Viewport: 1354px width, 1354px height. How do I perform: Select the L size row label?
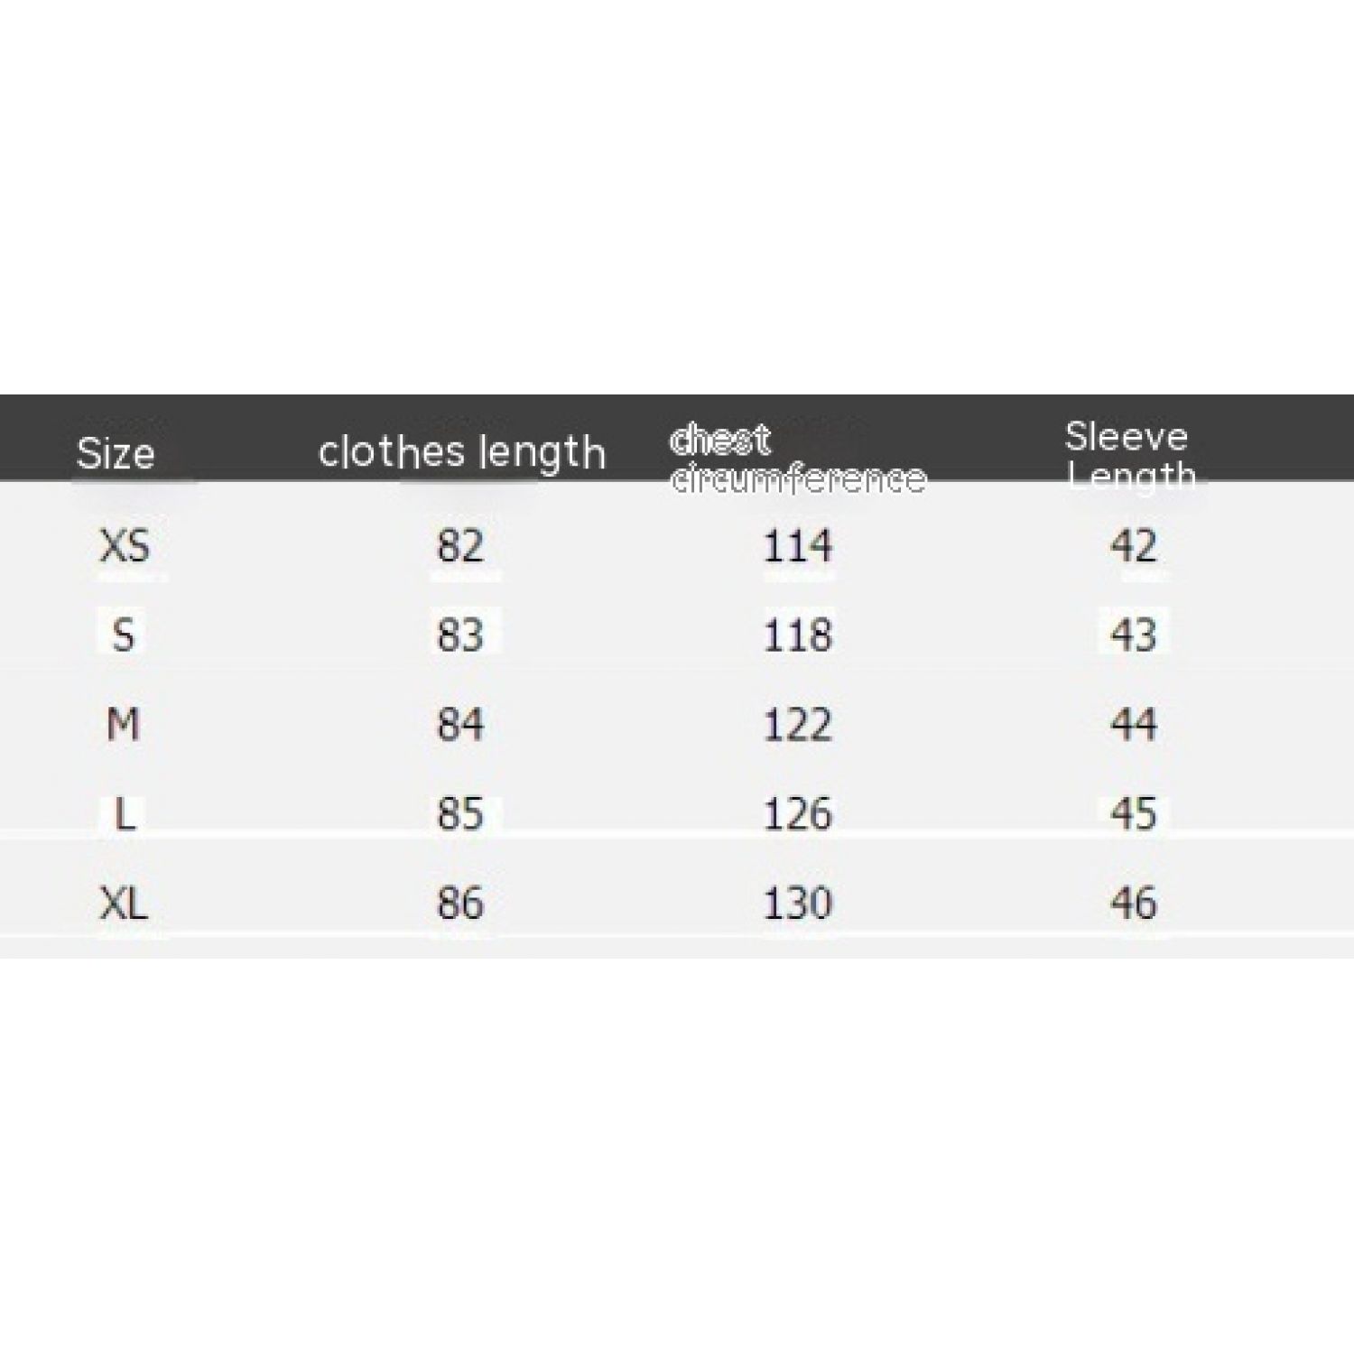pos(125,813)
